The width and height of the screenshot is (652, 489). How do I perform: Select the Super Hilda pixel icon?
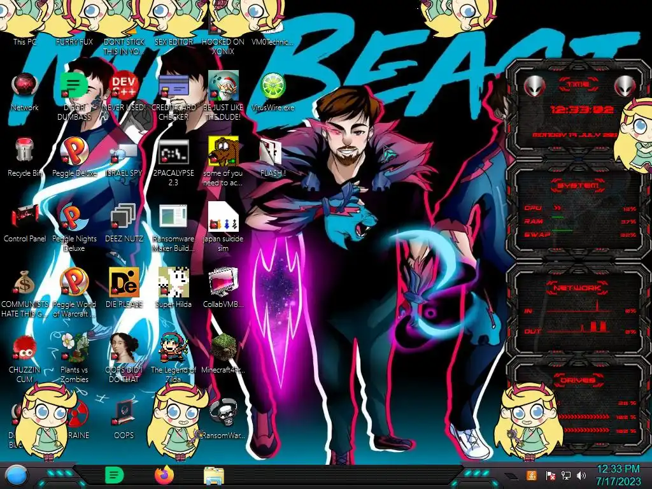pos(173,282)
